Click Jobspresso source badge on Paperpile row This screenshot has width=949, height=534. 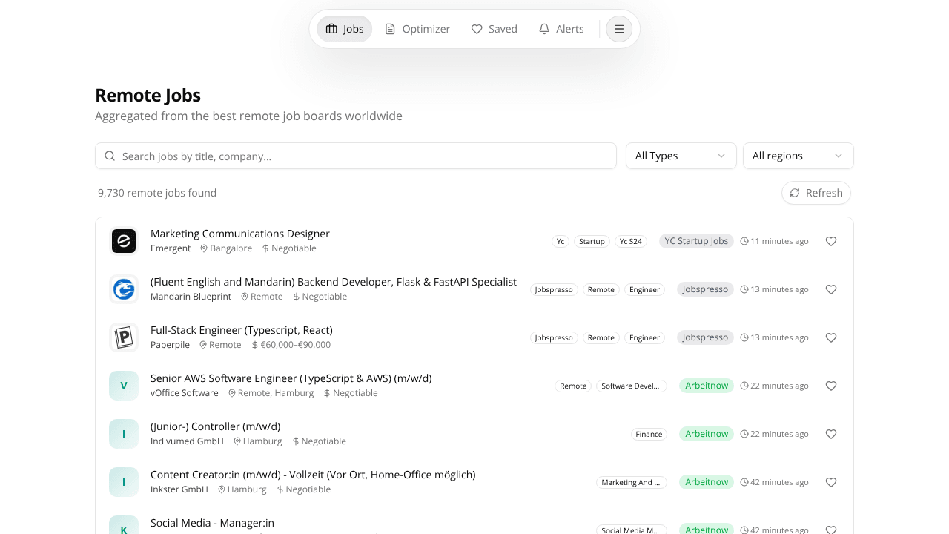705,337
